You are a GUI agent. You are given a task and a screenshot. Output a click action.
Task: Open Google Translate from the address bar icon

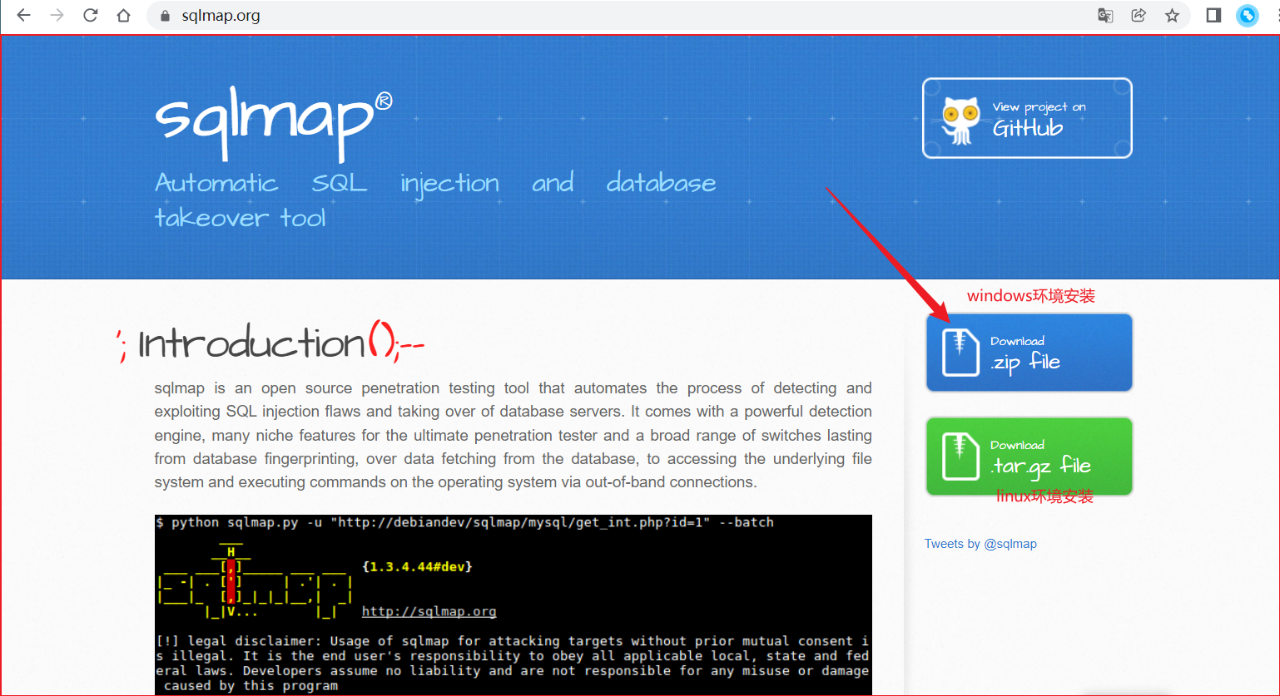click(1104, 15)
